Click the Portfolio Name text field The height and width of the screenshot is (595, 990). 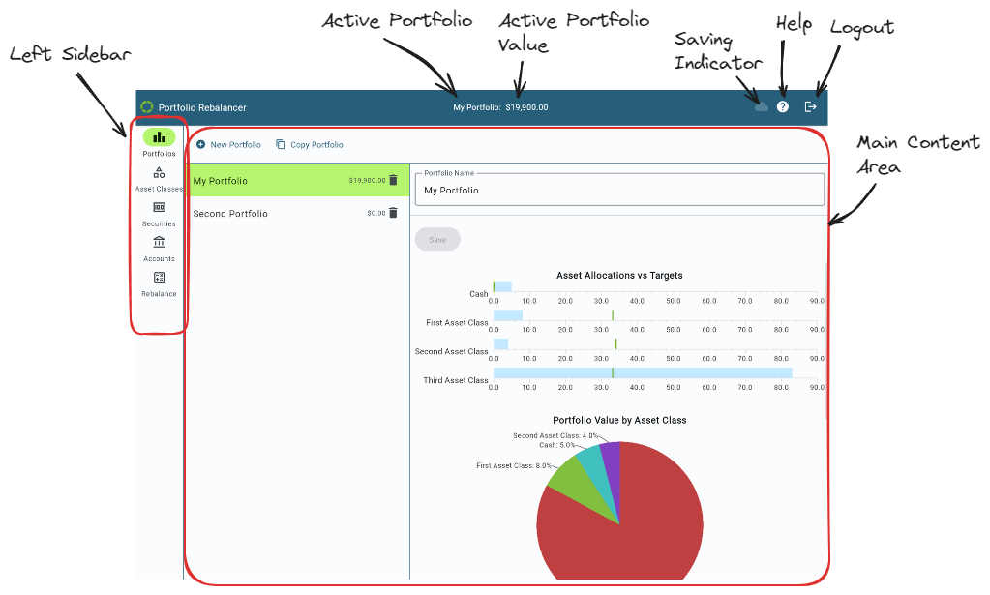[x=619, y=191]
